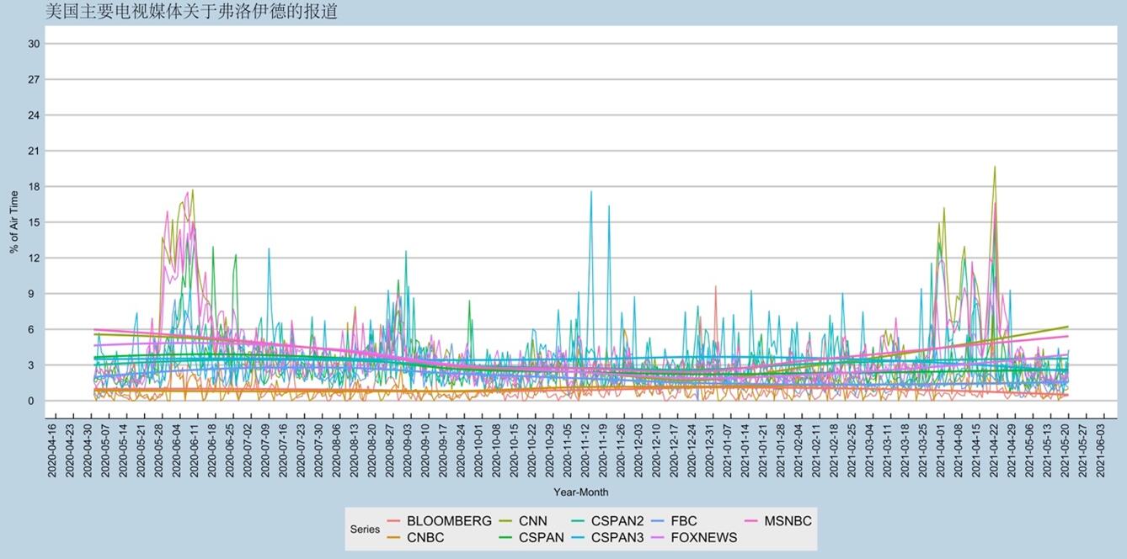Click x-axis date label 2021-01-21

(x=764, y=450)
